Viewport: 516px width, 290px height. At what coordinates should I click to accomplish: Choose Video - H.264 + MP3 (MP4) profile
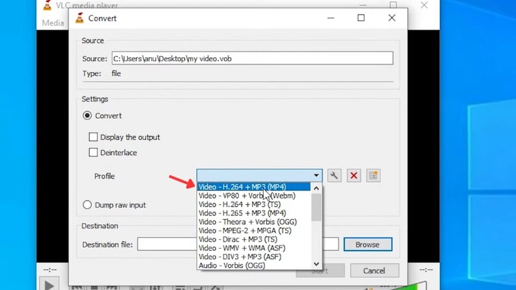pyautogui.click(x=253, y=187)
